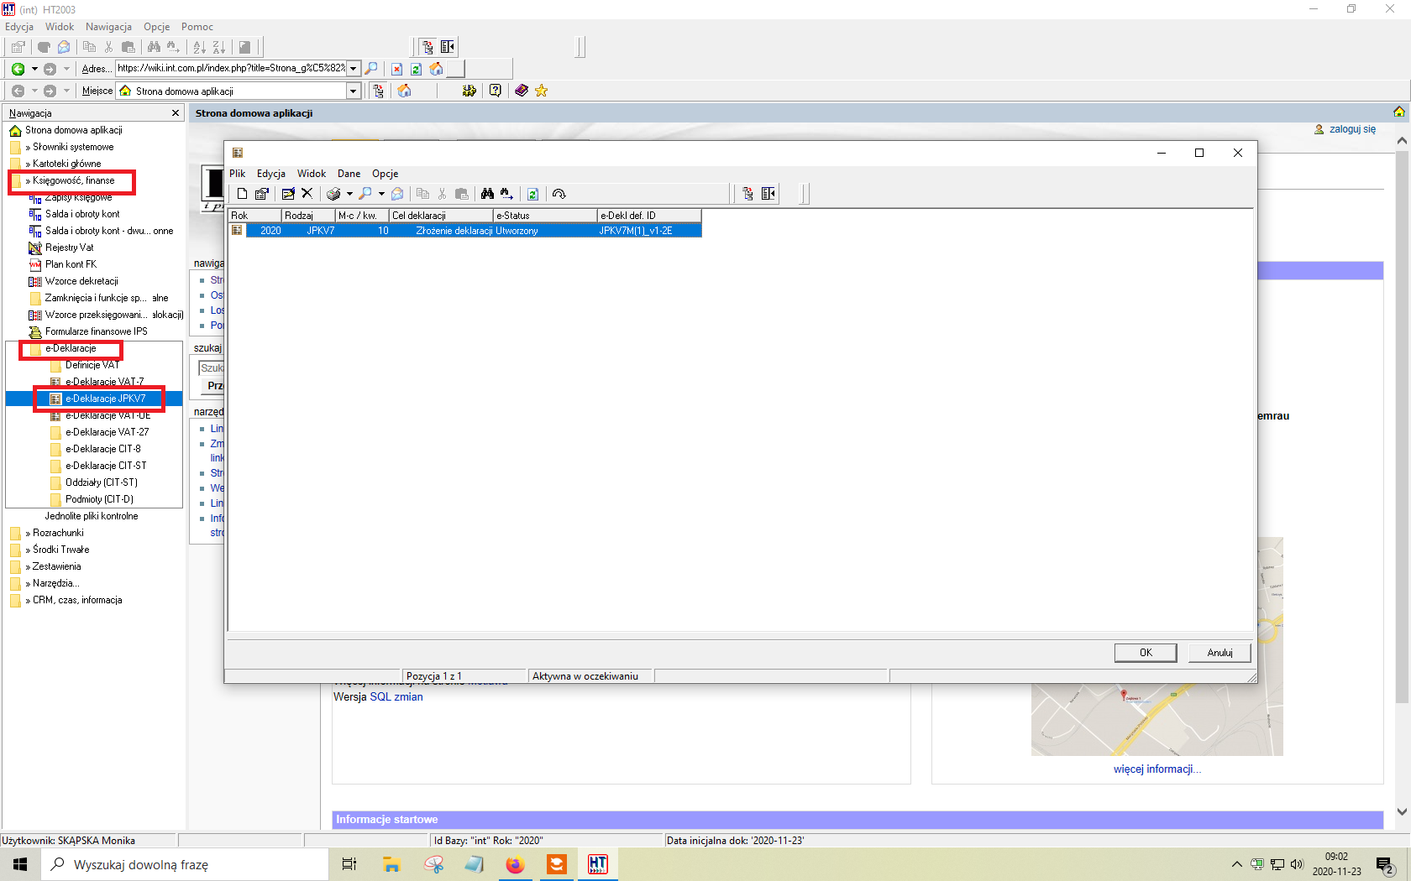Image resolution: width=1411 pixels, height=881 pixels.
Task: Click the SQL zmian link
Action: (x=396, y=696)
